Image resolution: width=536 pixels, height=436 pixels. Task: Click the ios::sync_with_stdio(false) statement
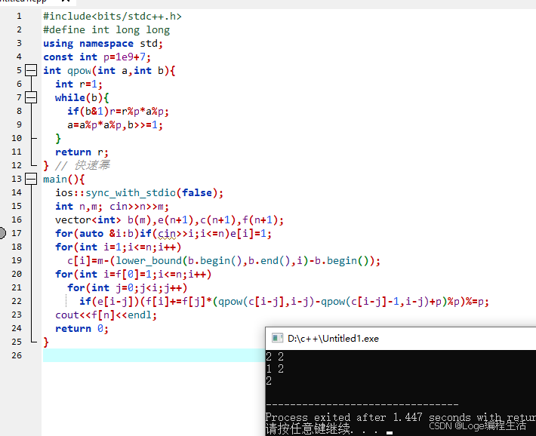coord(140,192)
